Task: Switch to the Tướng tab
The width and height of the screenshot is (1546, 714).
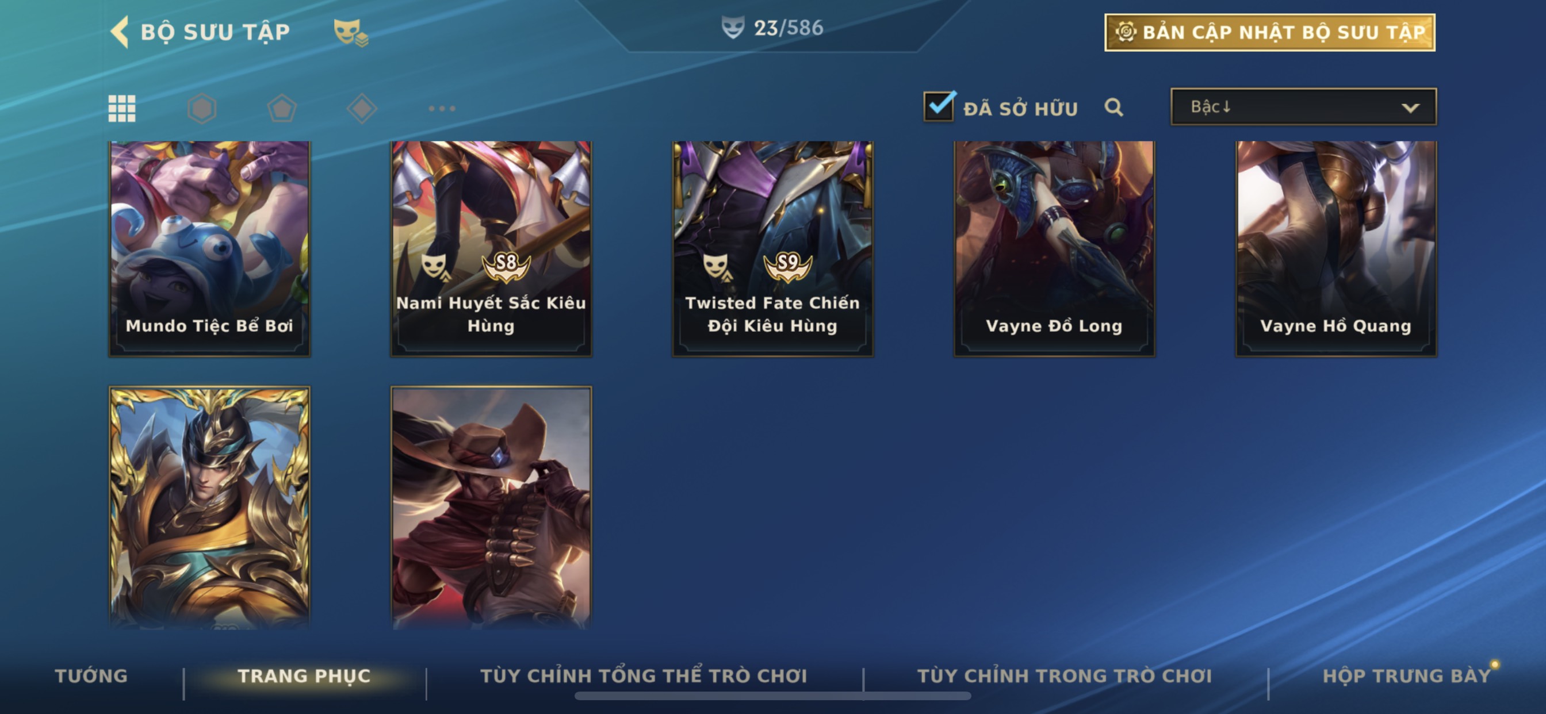Action: tap(91, 676)
